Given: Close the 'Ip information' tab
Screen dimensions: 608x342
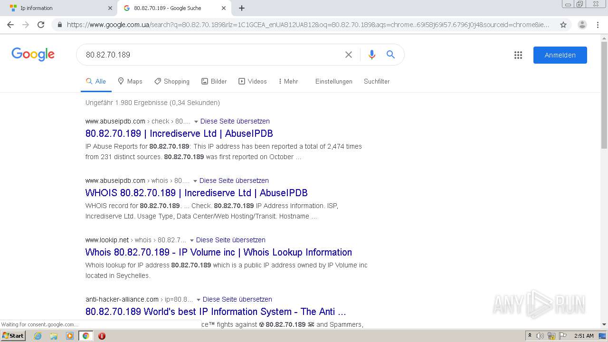Looking at the screenshot, I should (110, 8).
